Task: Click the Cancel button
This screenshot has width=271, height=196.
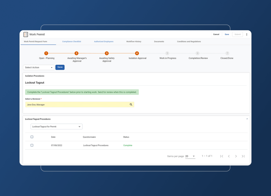Action: (216, 34)
